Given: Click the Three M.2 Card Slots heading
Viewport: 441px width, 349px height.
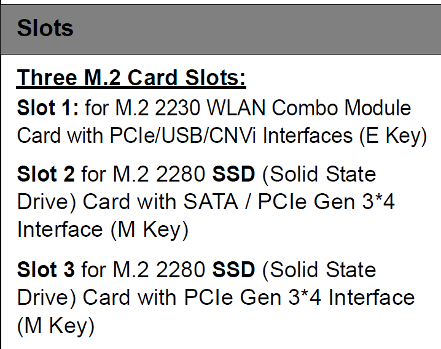Looking at the screenshot, I should pyautogui.click(x=131, y=78).
